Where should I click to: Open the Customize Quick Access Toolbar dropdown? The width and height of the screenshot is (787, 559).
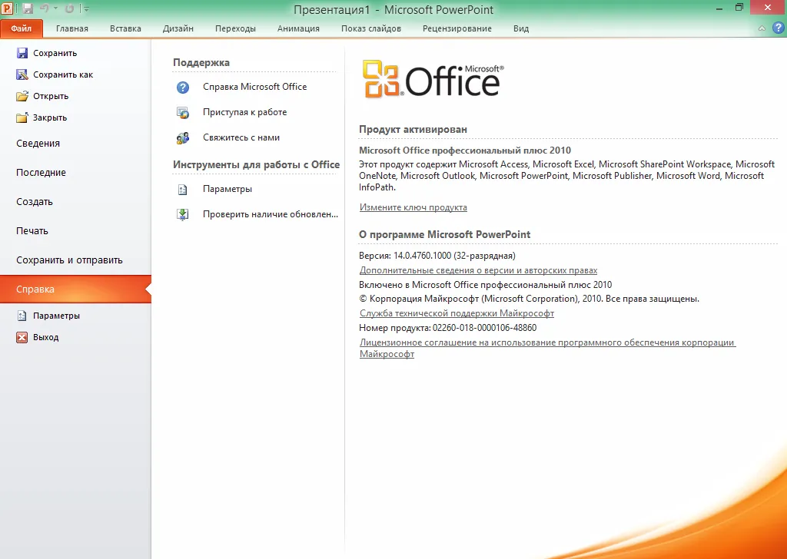coord(86,8)
